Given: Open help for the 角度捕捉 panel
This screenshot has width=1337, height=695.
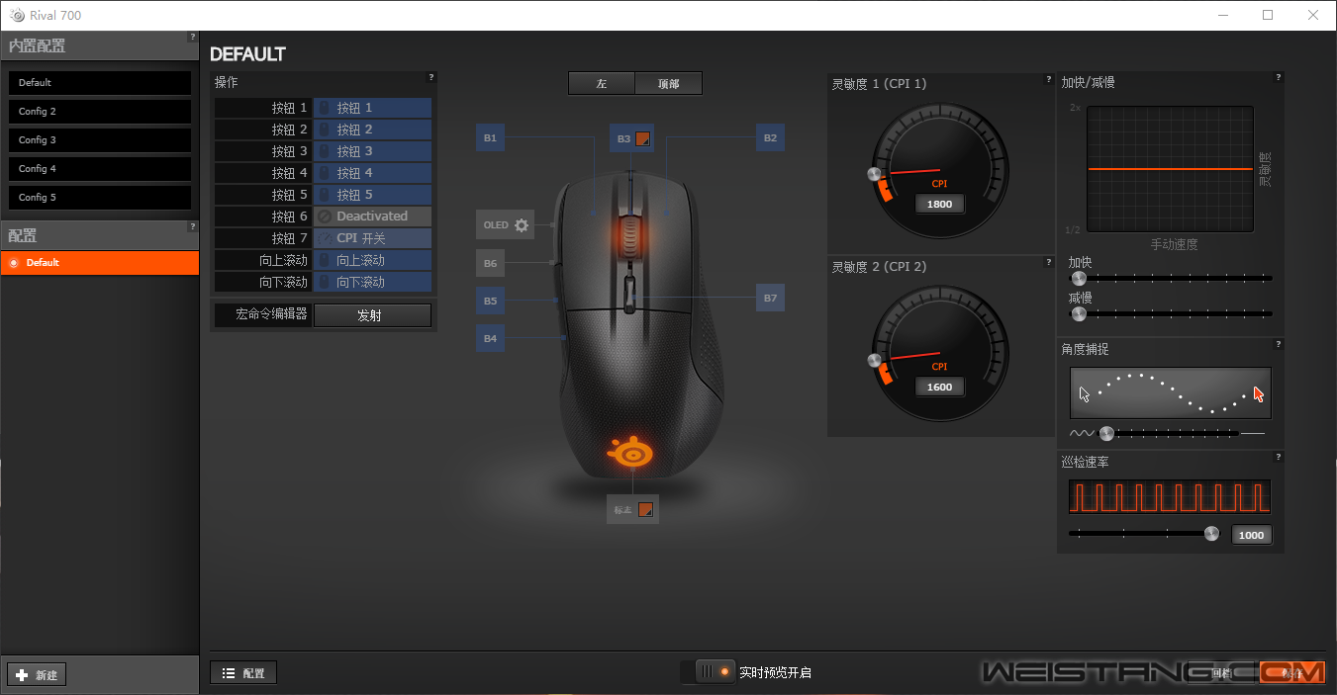Looking at the screenshot, I should (x=1279, y=344).
